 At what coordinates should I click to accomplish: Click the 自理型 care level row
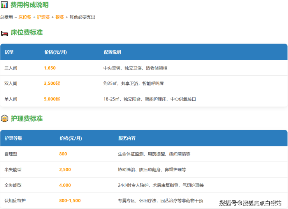point(11,154)
